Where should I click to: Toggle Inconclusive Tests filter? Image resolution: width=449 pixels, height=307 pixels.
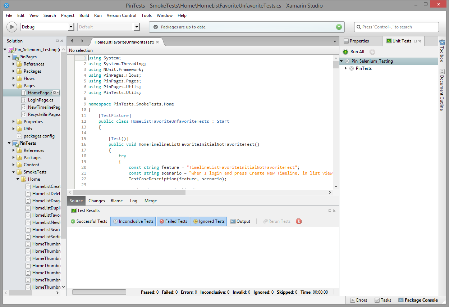coord(133,221)
